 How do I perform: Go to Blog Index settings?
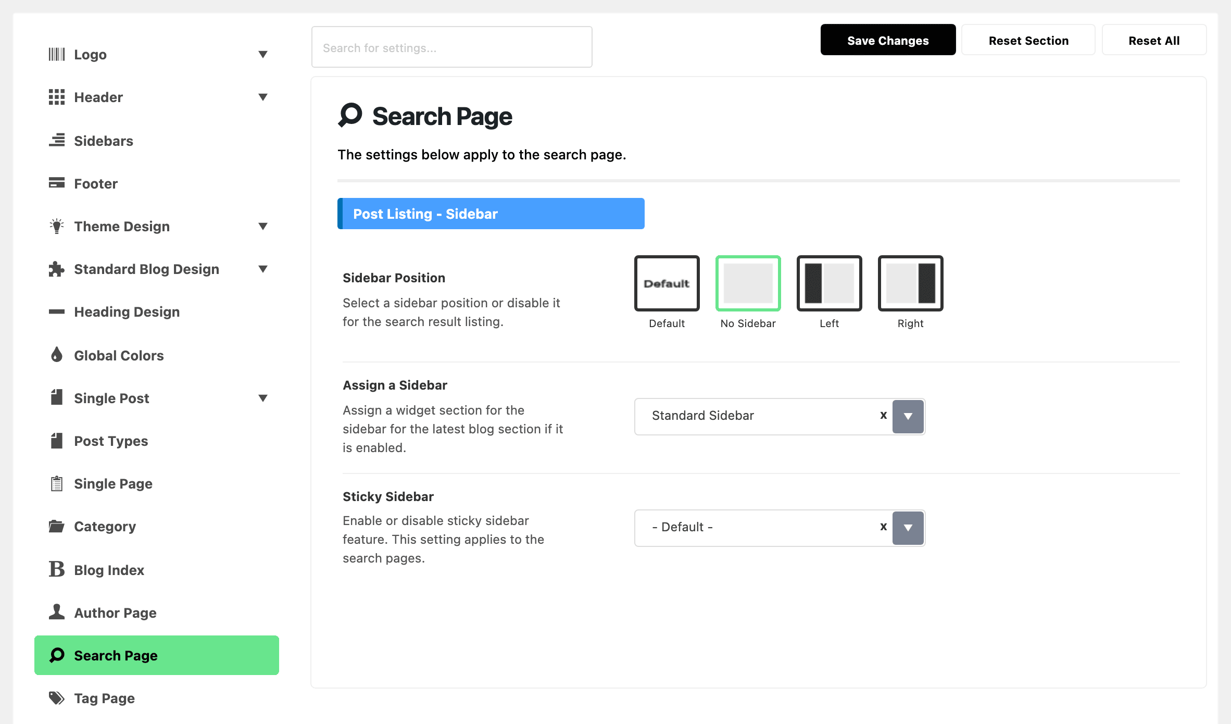[157, 570]
